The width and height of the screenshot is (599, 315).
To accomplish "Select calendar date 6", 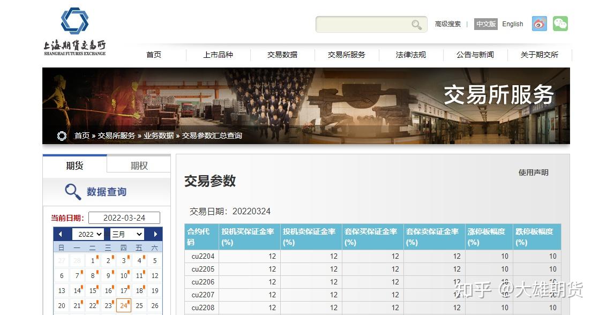I will [62, 276].
